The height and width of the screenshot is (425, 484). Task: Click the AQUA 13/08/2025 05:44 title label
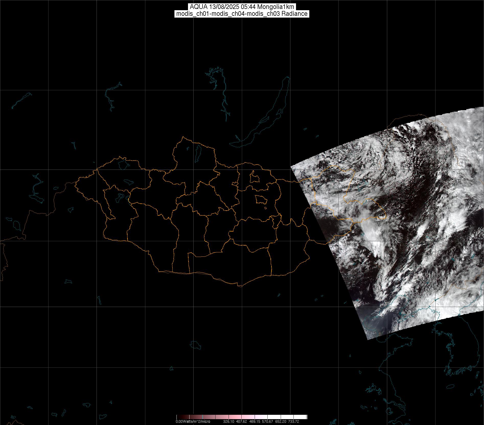[242, 7]
